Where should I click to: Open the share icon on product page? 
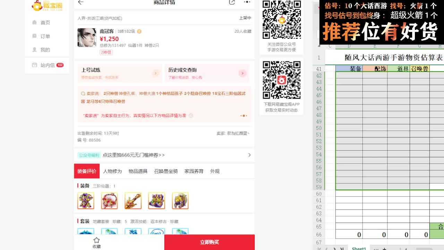tap(232, 2)
